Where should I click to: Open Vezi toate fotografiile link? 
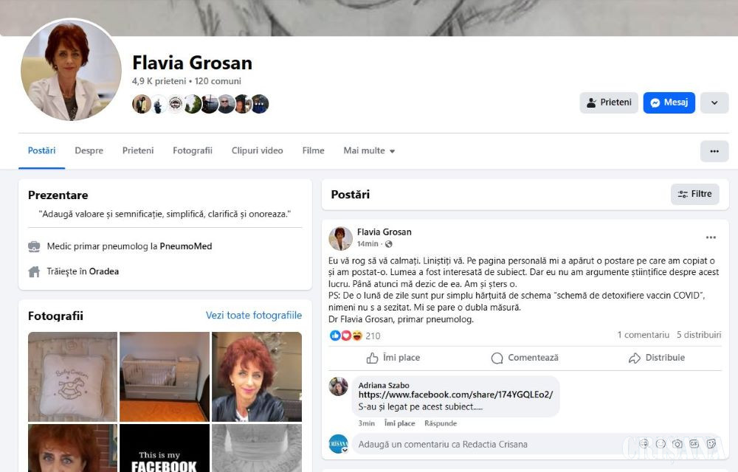click(254, 316)
